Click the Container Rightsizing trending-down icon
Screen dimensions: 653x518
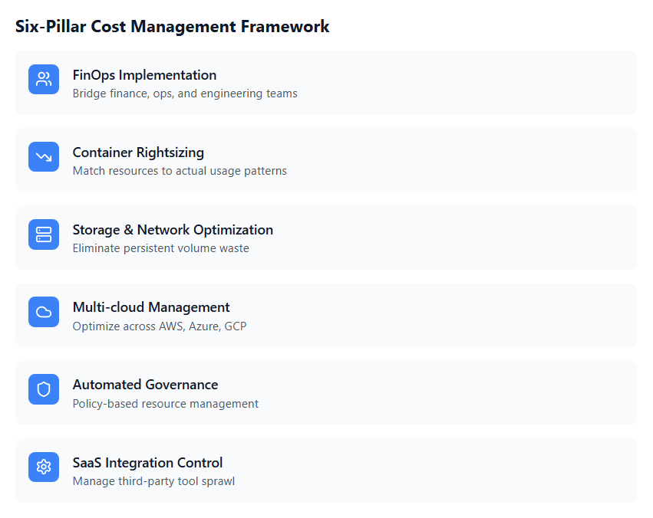click(44, 157)
